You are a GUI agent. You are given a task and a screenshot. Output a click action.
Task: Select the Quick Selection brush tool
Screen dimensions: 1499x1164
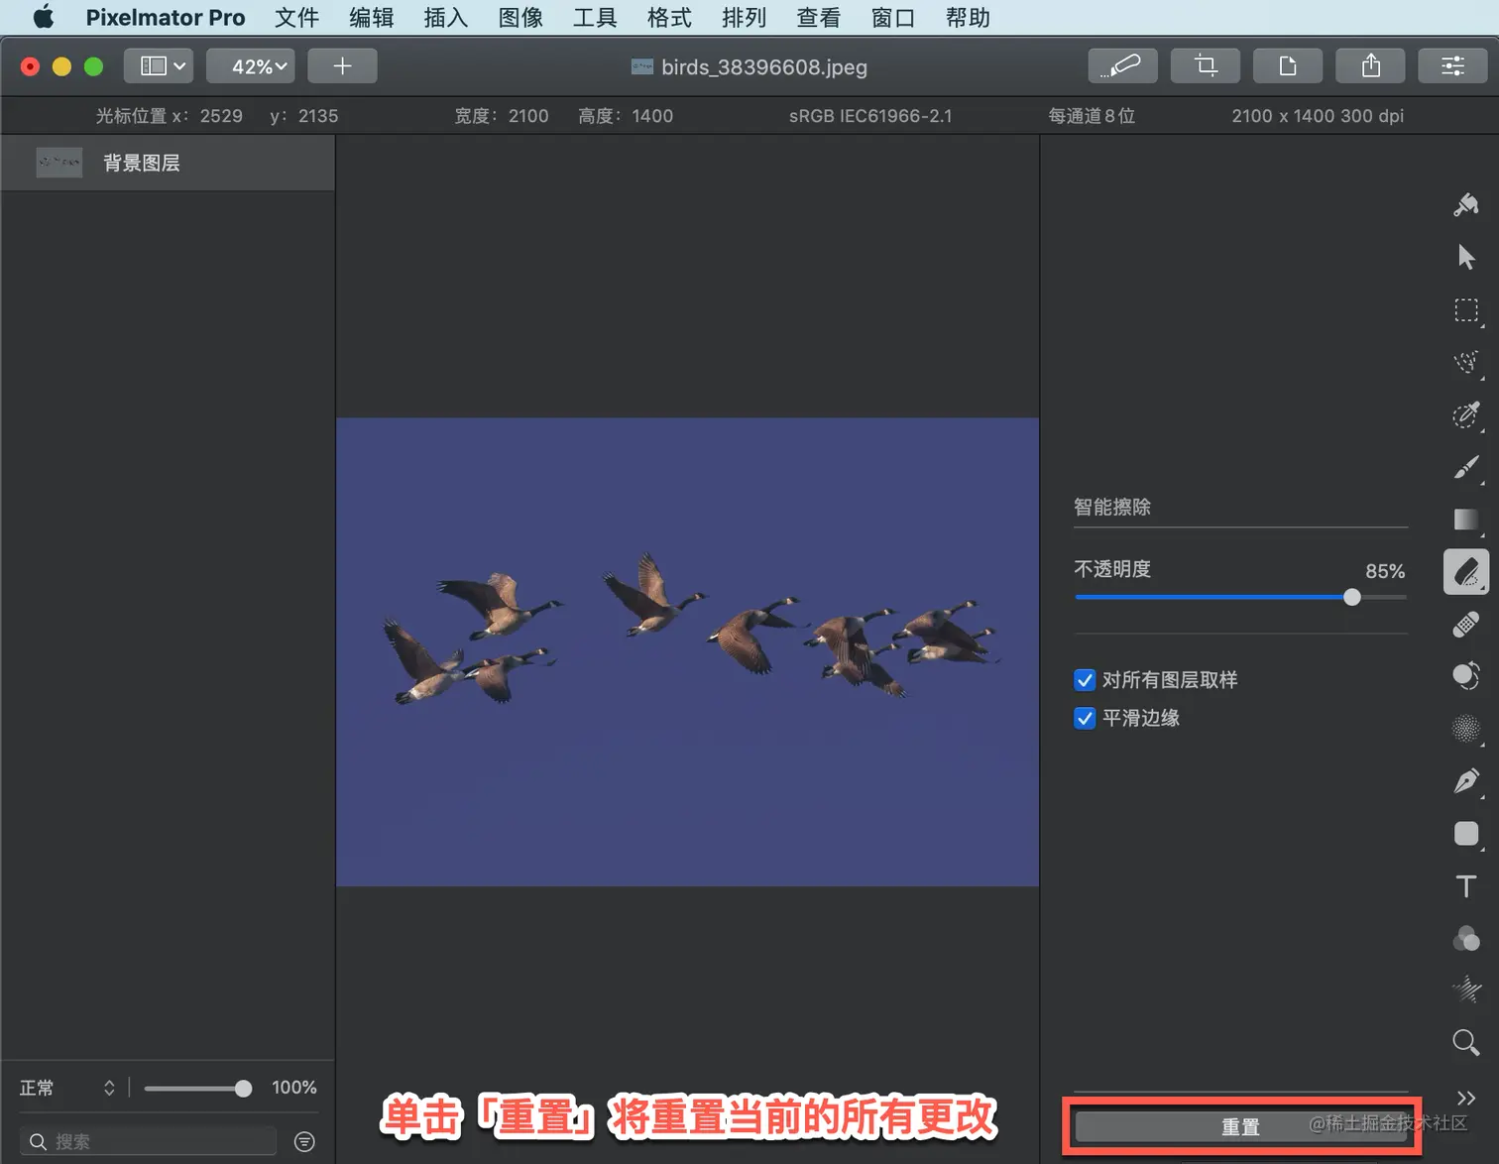tap(1466, 414)
